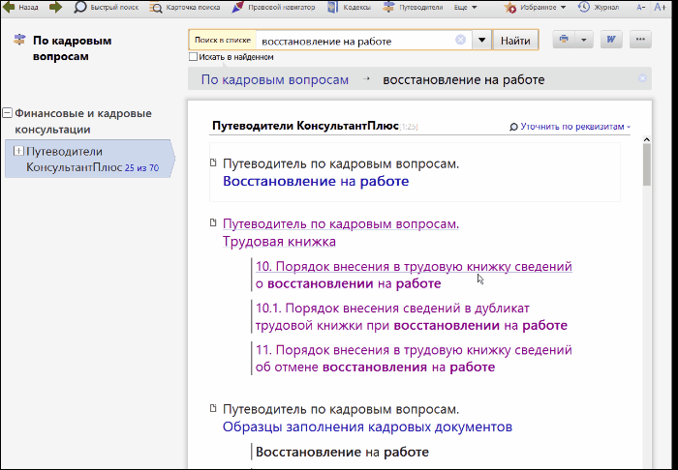The image size is (678, 470).
Task: Open the Избранное favorites menu
Action: [x=535, y=8]
